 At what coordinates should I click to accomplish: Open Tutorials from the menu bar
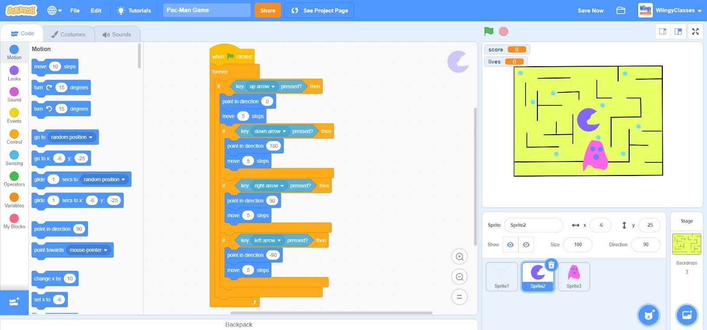[x=134, y=11]
